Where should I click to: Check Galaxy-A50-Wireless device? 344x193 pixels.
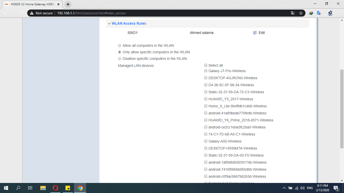coord(206,141)
